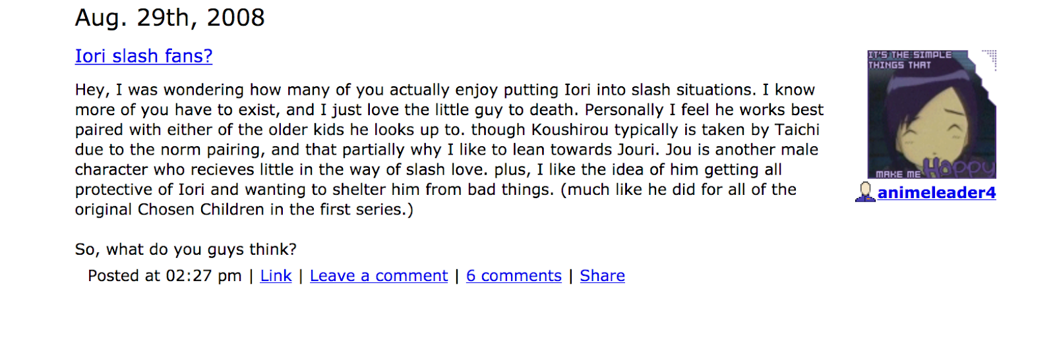Click the 'Happy' text on the avatar image

[959, 168]
